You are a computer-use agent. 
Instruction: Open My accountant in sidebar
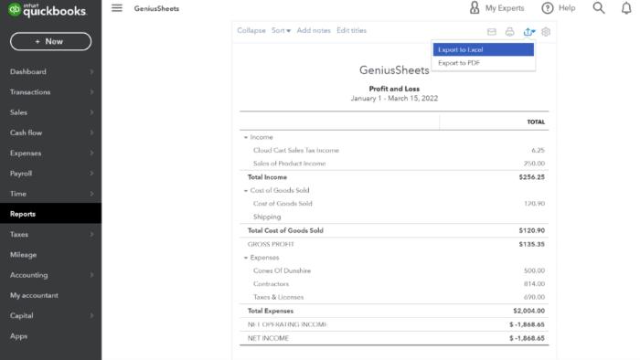point(50,295)
